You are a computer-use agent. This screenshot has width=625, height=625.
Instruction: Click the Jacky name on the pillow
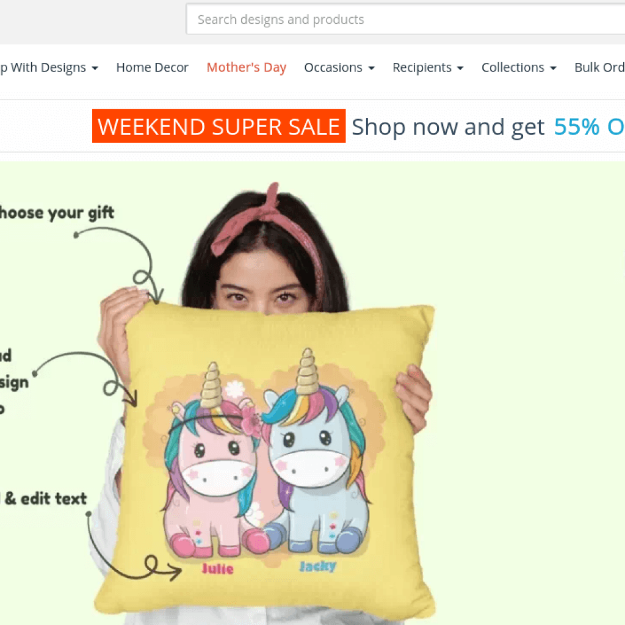(x=317, y=566)
